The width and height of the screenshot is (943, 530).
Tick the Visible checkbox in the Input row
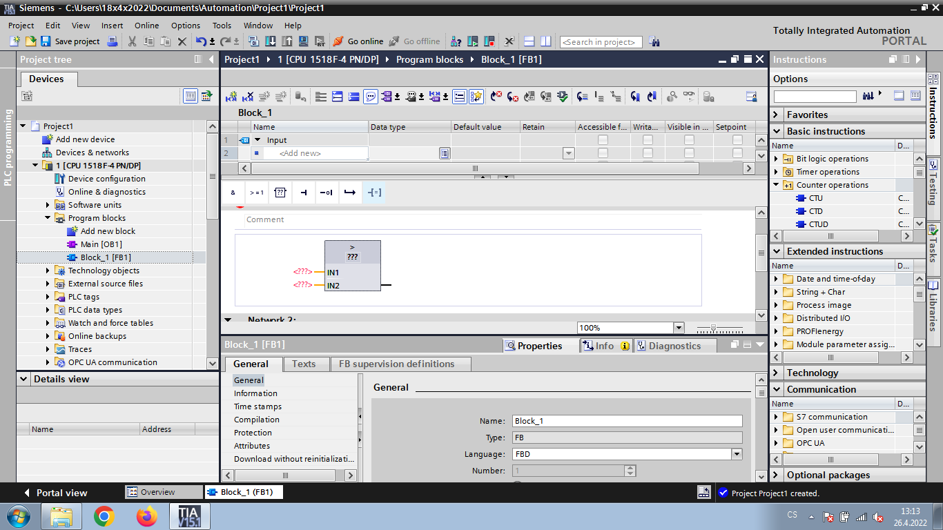pos(689,140)
